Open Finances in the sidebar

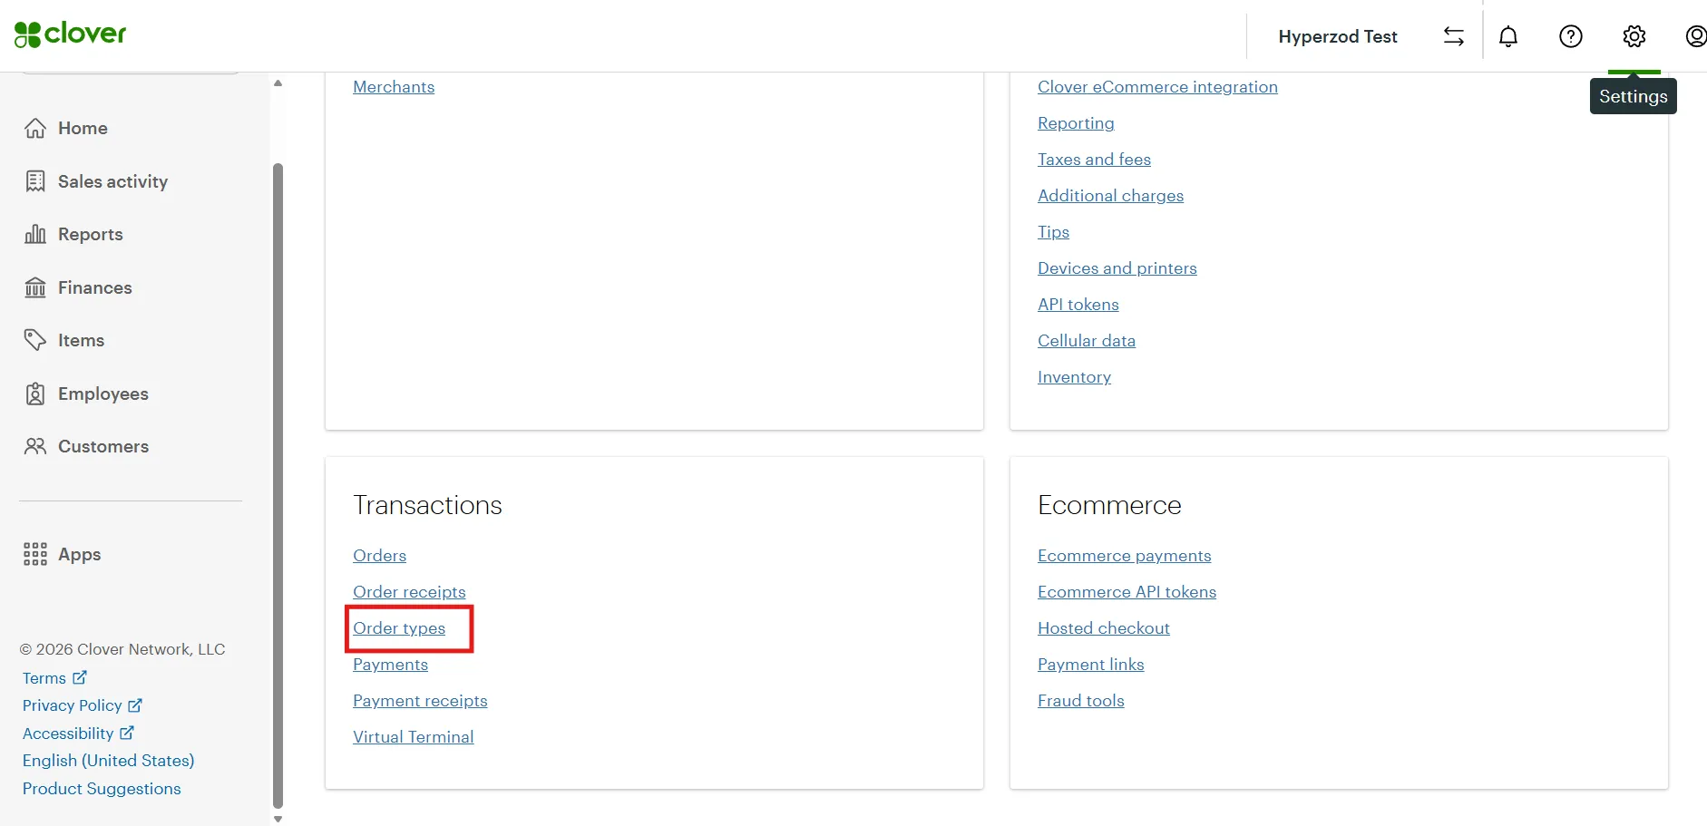(x=78, y=287)
